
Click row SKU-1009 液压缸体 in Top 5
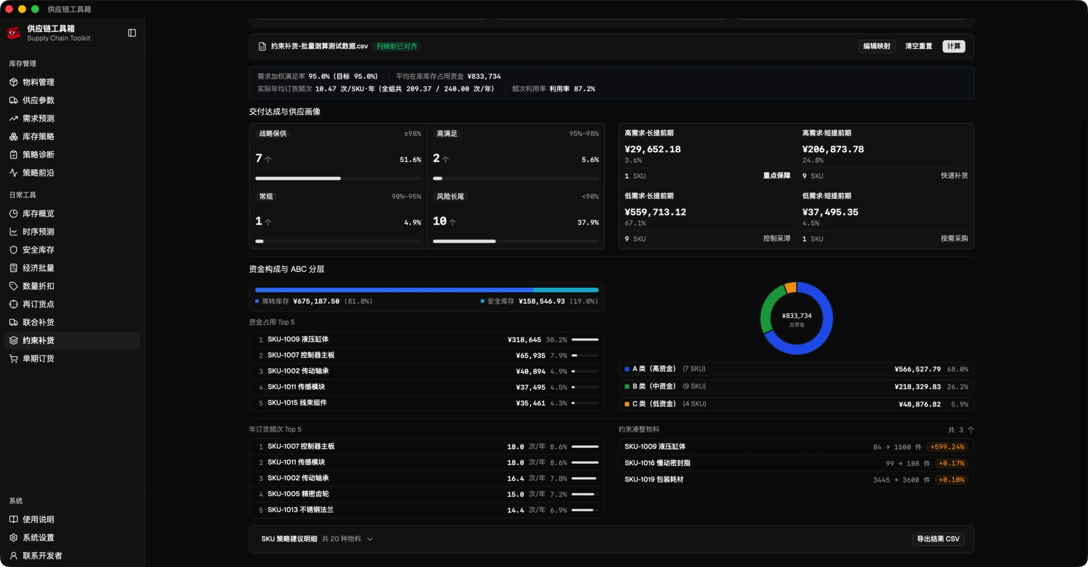tap(427, 340)
